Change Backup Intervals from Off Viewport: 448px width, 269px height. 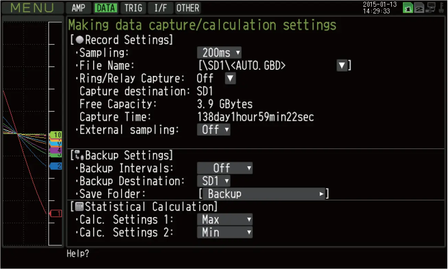point(225,168)
